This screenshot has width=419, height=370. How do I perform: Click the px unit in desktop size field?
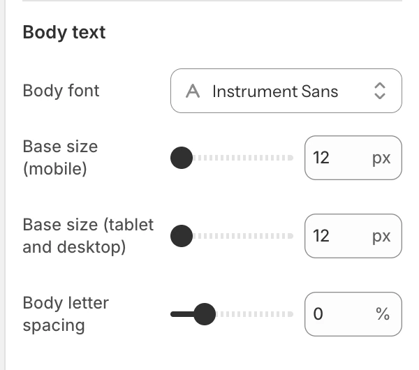[381, 237]
